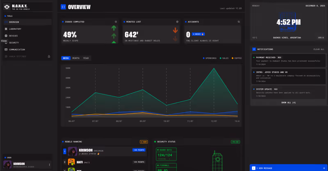
Task: Open the Intro: Joyco Studio and V0 notification
Action: coord(289,76)
